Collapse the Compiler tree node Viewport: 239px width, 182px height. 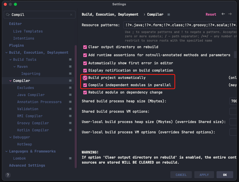pyautogui.click(x=11, y=81)
